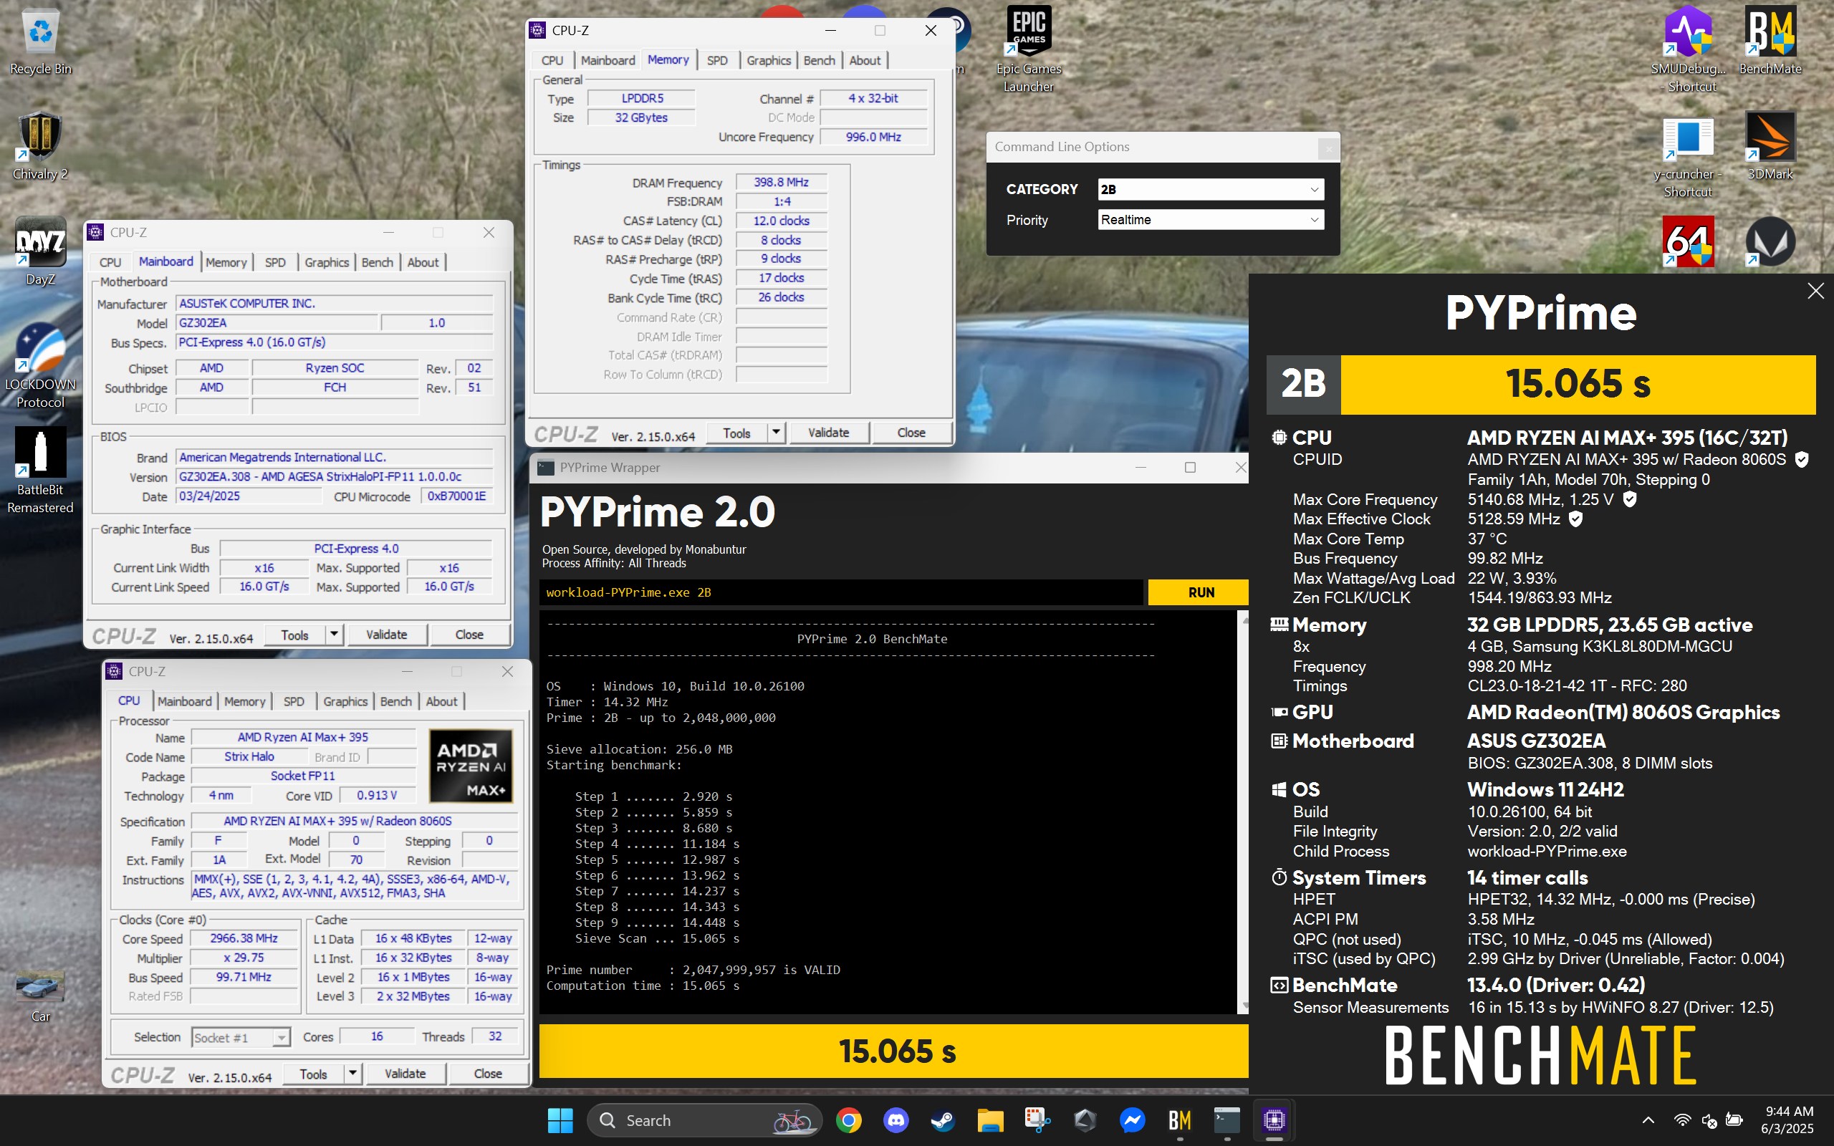This screenshot has width=1834, height=1146.
Task: Click the PYPrime console vertical scrollbar
Action: click(x=1242, y=811)
